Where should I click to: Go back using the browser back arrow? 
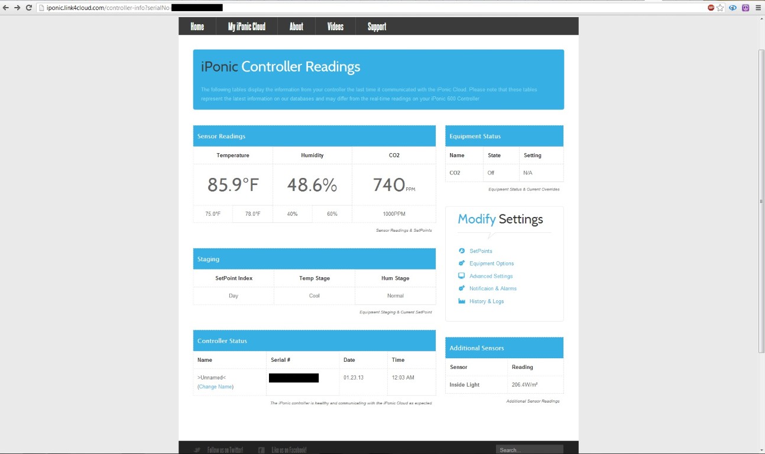point(6,8)
